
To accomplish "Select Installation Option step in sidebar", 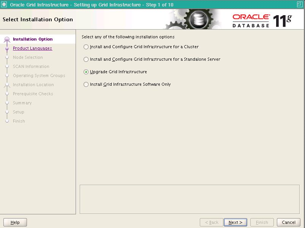I will [33, 39].
